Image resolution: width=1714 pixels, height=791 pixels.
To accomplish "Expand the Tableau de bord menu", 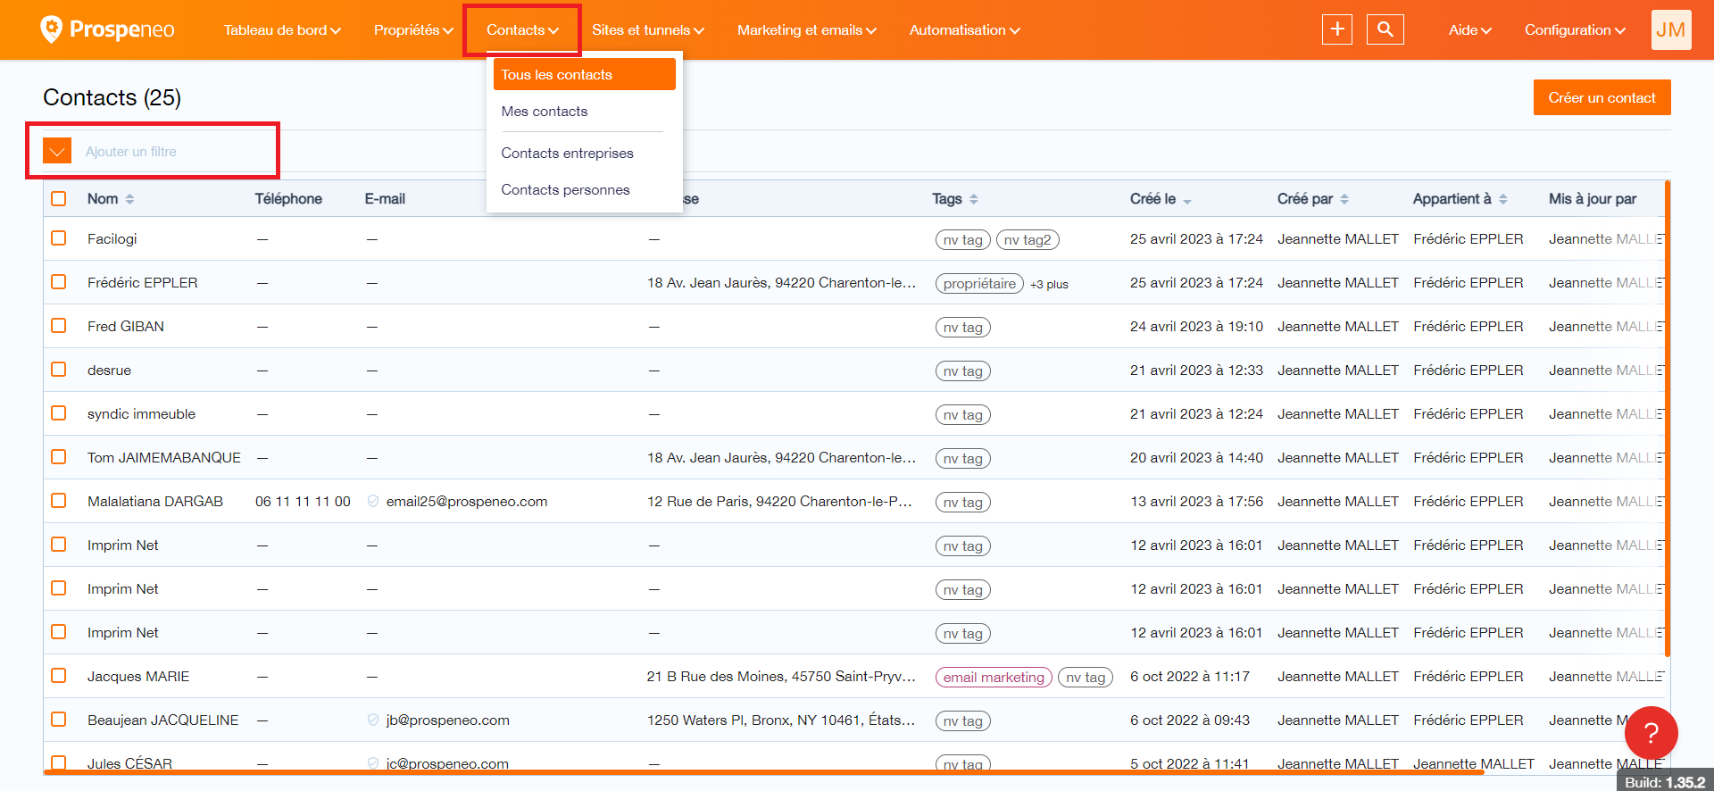I will point(282,29).
